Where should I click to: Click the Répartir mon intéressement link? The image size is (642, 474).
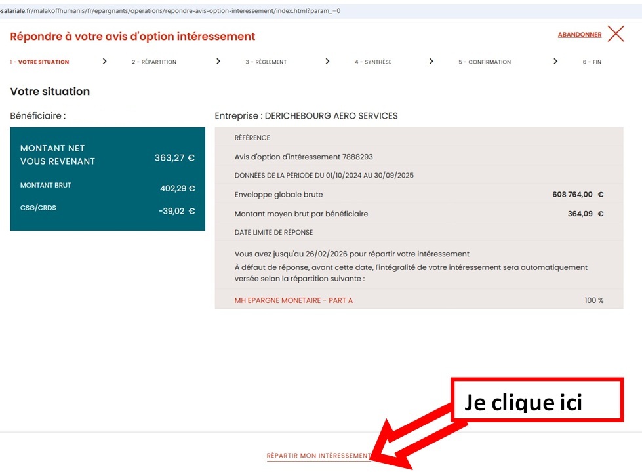318,456
